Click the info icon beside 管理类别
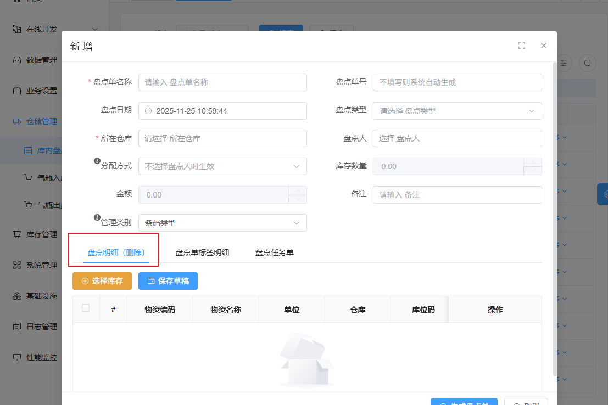The width and height of the screenshot is (608, 405). tap(97, 217)
